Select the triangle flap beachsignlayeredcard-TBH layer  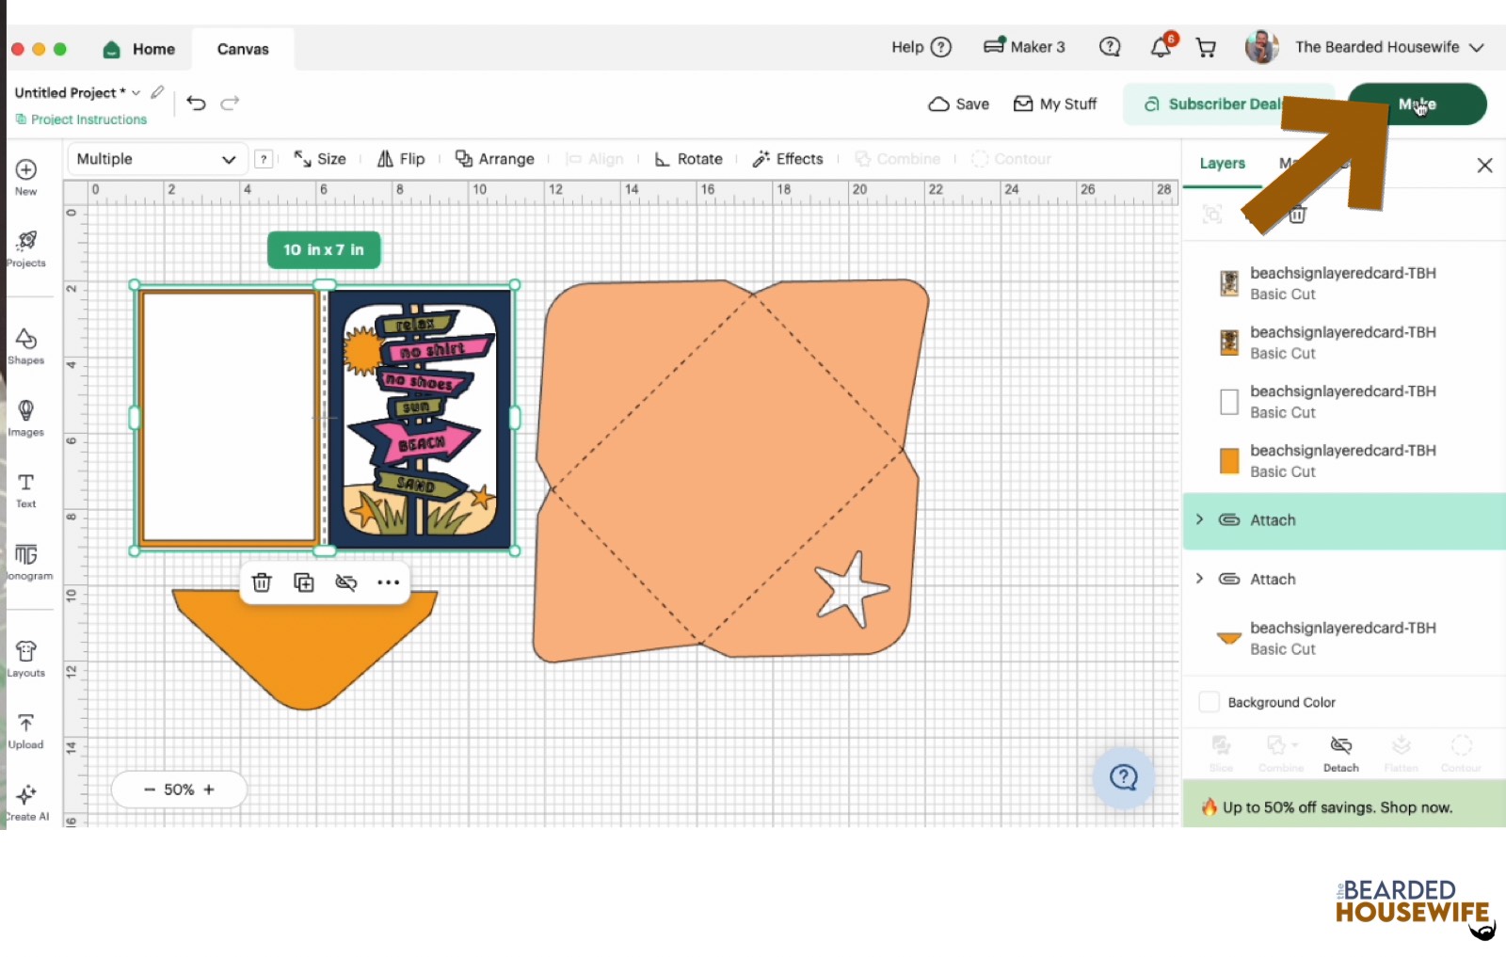click(1344, 638)
